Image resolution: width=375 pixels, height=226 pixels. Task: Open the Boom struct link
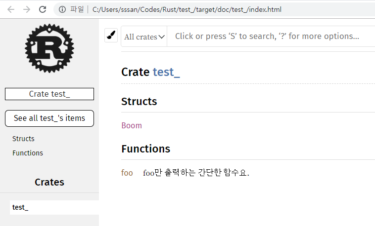click(x=132, y=125)
